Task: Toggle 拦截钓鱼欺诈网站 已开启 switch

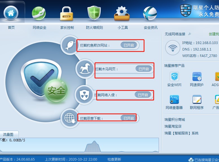Action: (129, 45)
